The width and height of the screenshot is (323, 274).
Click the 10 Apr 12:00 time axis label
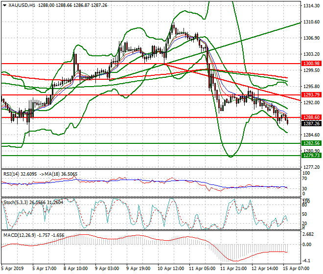click(171, 269)
